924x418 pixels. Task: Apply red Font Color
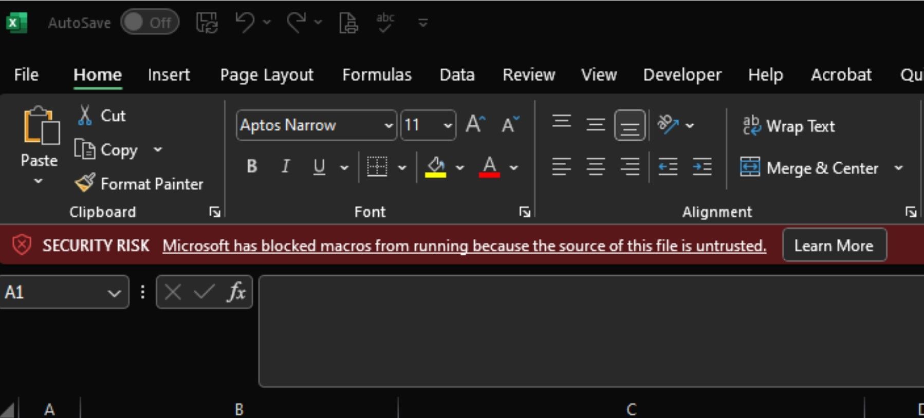(x=490, y=166)
